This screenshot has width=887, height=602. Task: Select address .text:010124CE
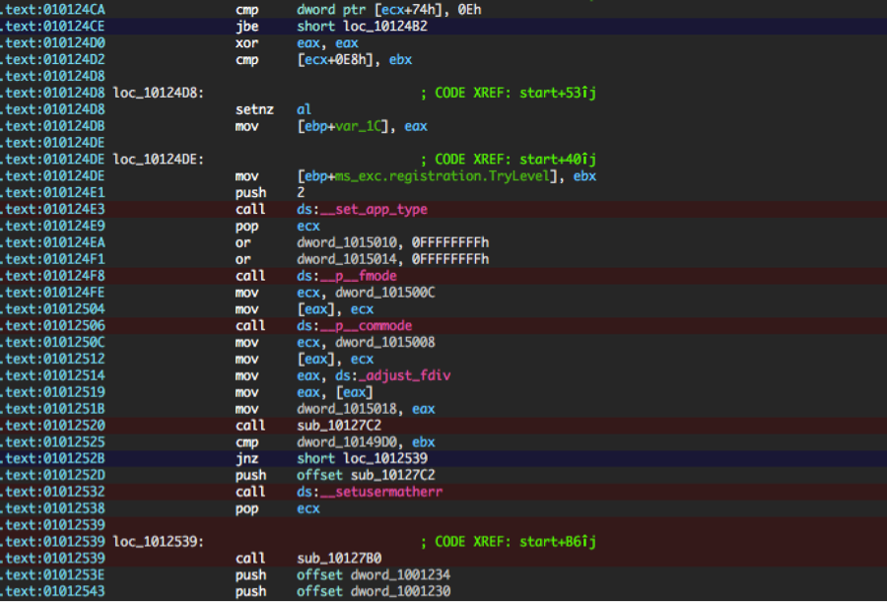point(53,27)
